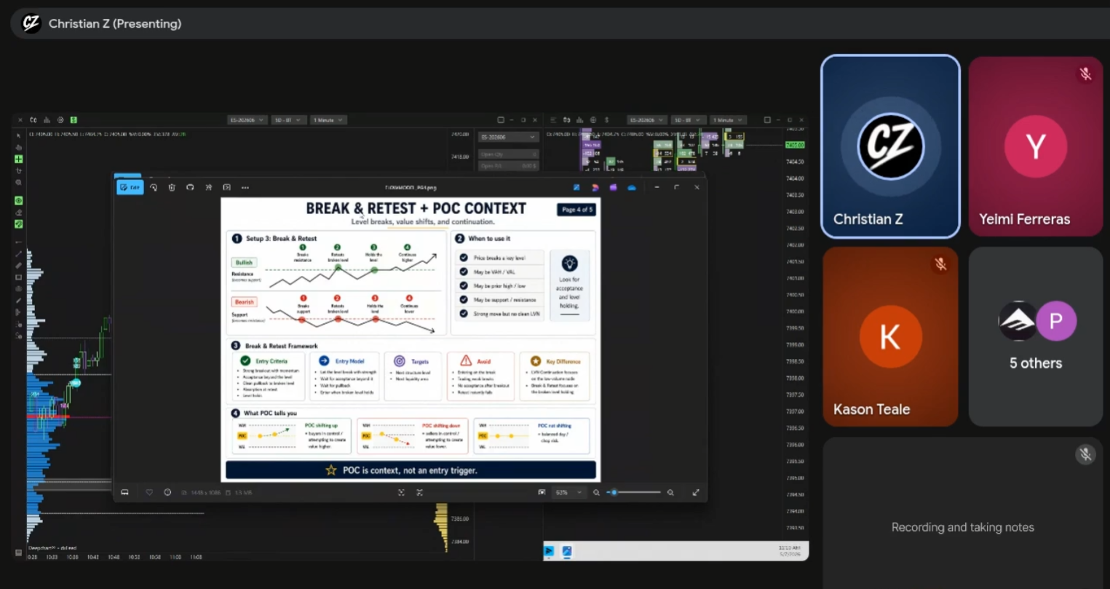Screen dimensions: 1110x589
Task: Rotate the image in photo viewer
Action: pyautogui.click(x=154, y=187)
